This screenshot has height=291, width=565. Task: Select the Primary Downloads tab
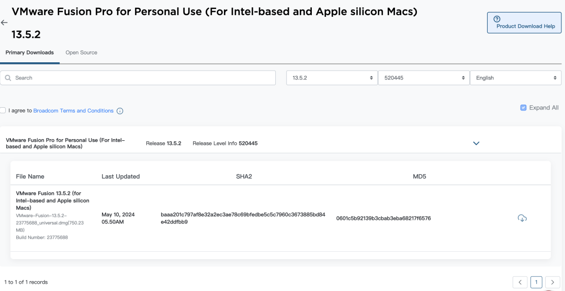[x=30, y=53]
